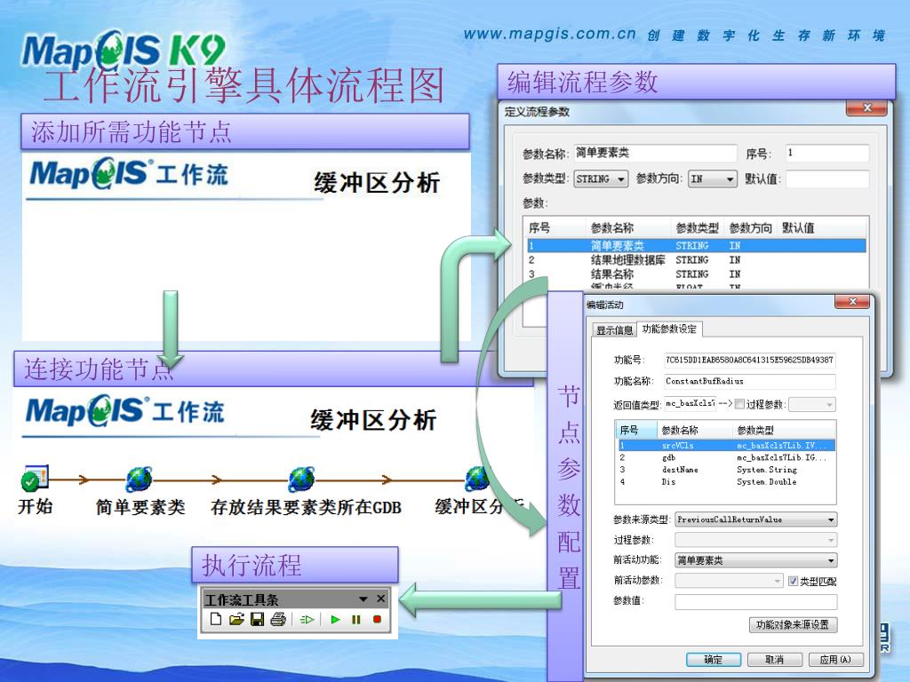Image resolution: width=910 pixels, height=682 pixels.
Task: Click the step-run arrow icon in workflow toolbar
Action: click(x=307, y=620)
